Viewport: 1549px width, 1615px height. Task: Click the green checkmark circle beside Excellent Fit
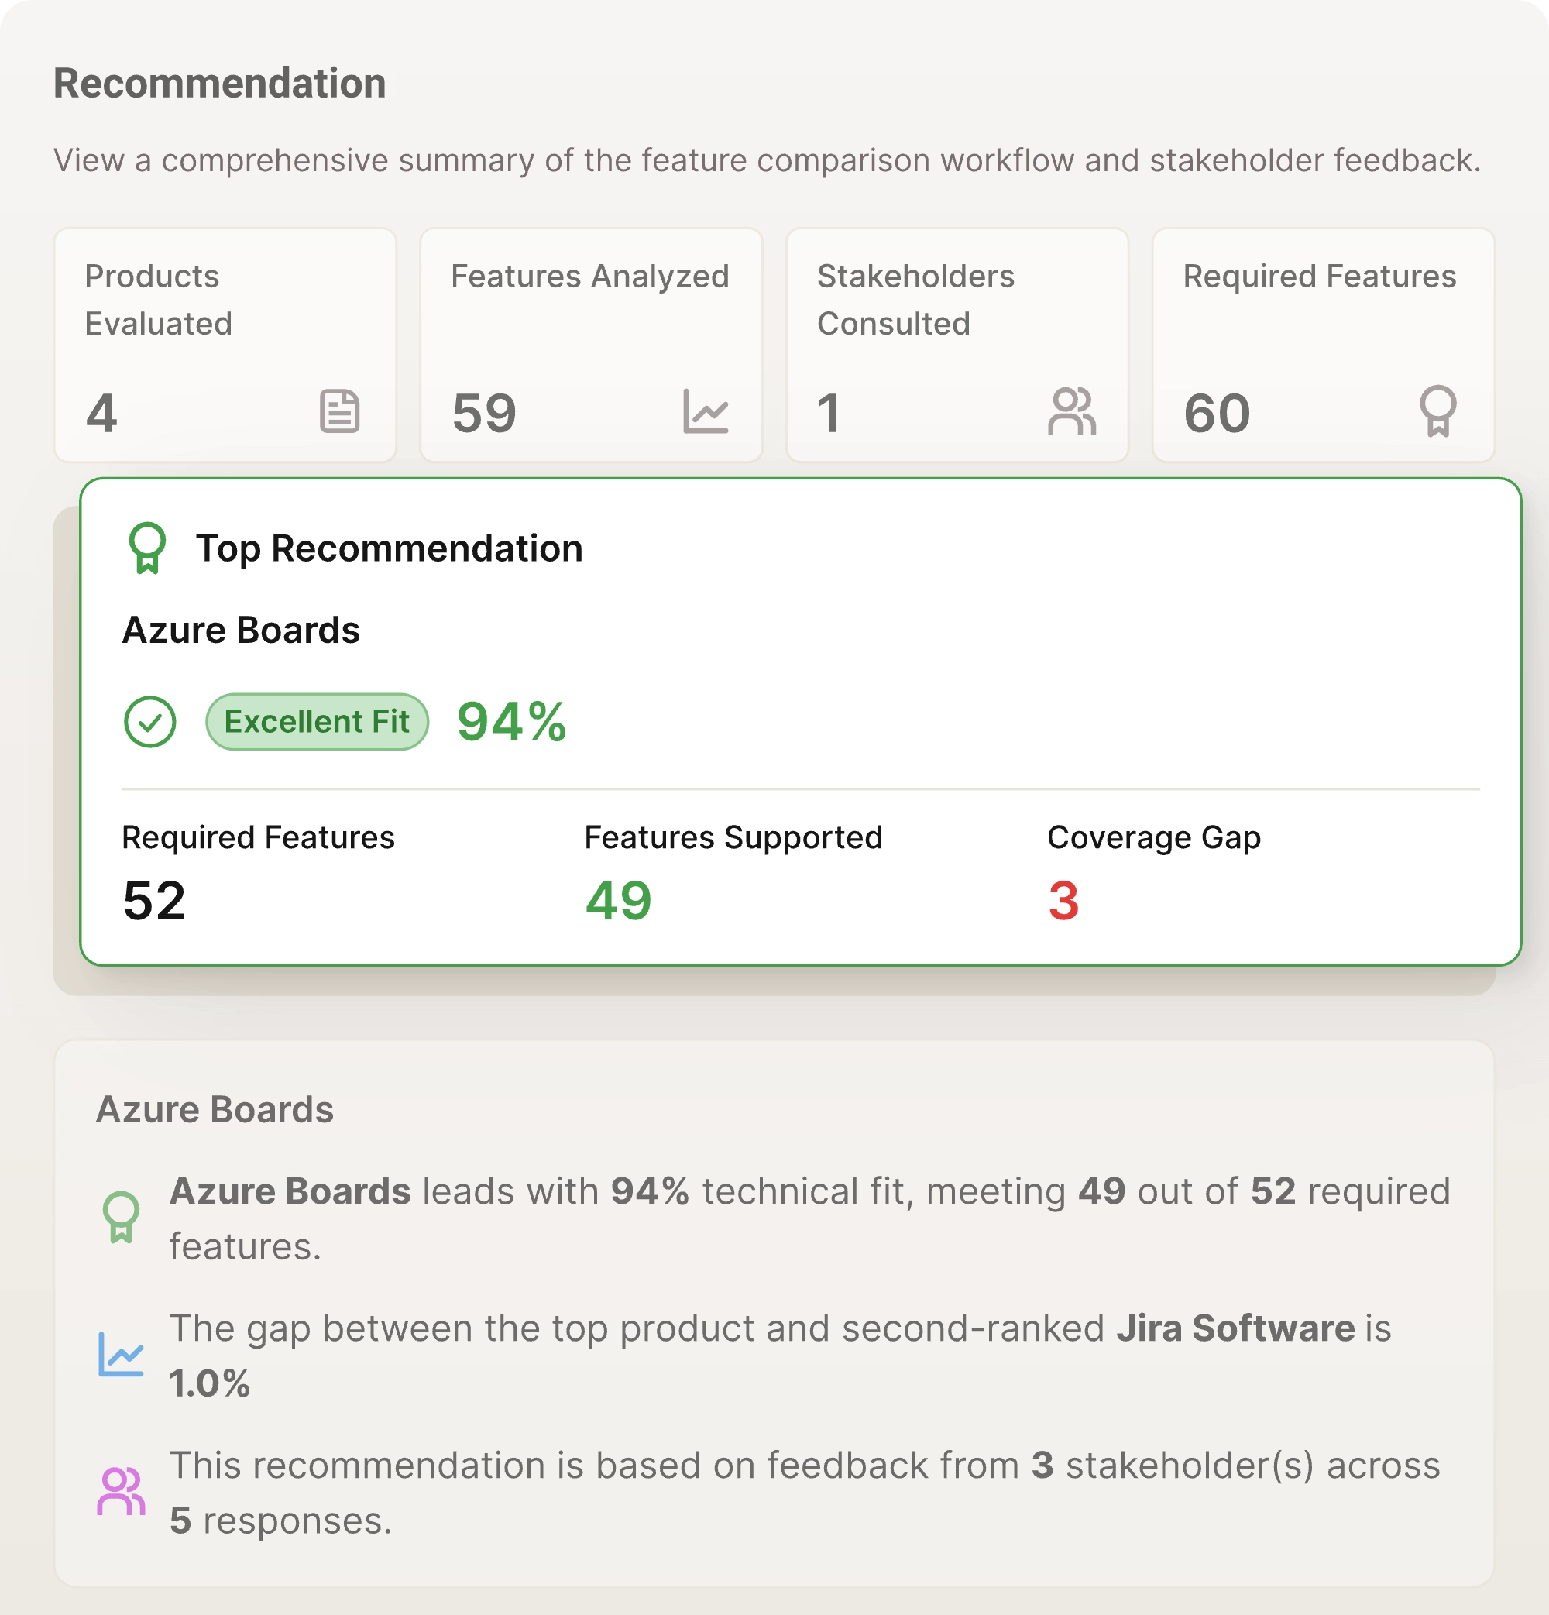pyautogui.click(x=149, y=722)
